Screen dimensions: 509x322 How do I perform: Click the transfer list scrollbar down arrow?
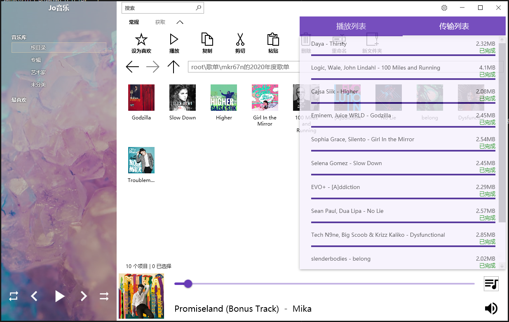(x=502, y=266)
